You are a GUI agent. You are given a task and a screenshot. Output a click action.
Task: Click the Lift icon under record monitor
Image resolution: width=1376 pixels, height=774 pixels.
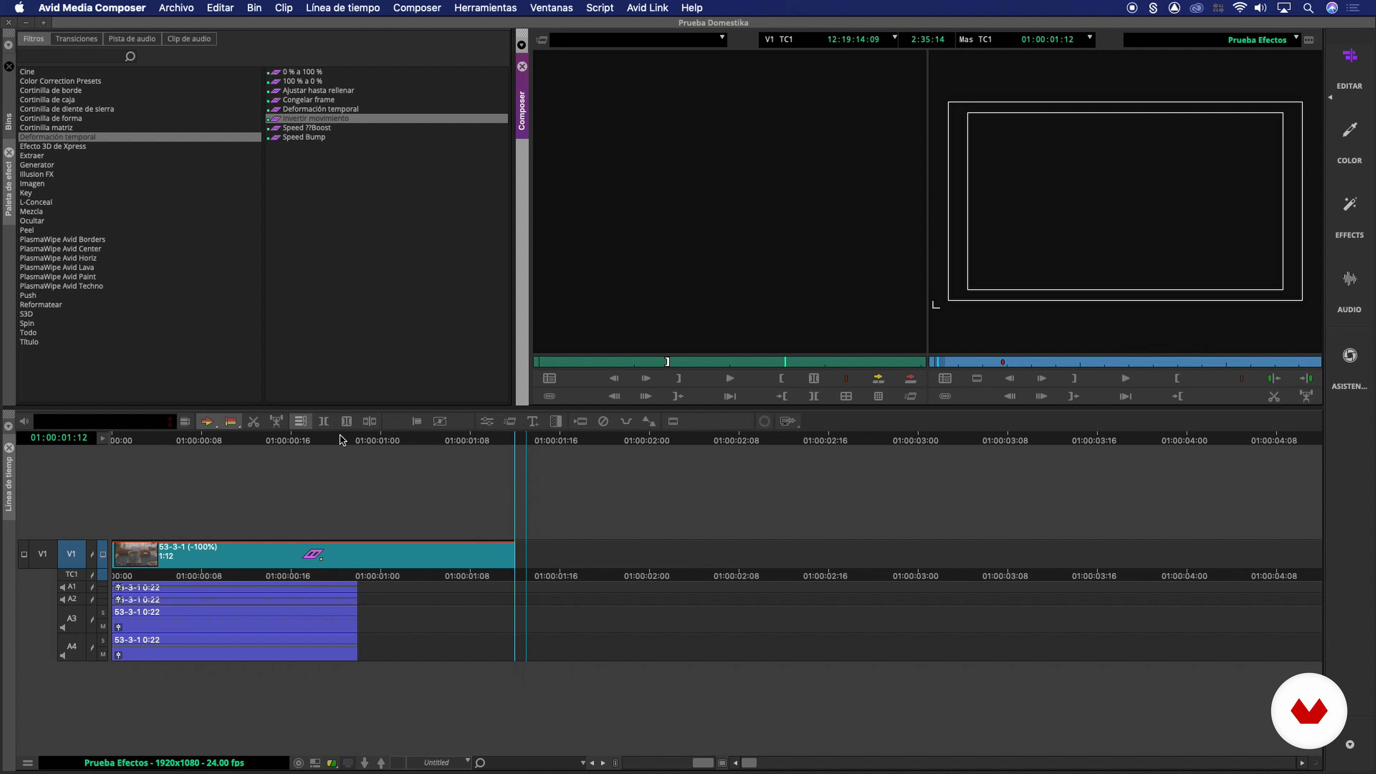click(x=1306, y=396)
